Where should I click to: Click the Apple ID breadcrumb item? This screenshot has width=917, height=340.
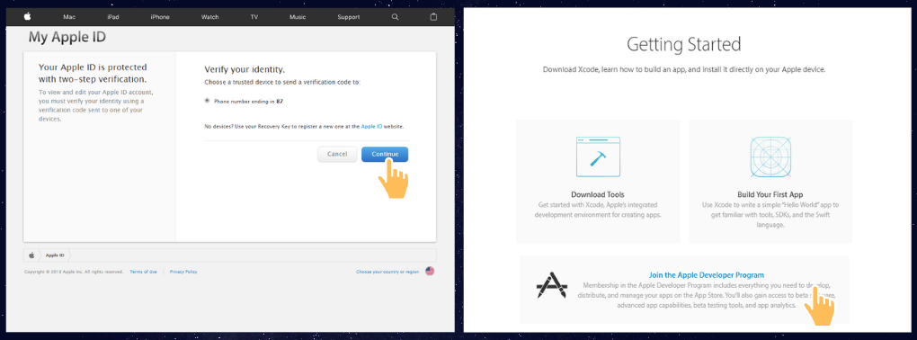coord(55,255)
